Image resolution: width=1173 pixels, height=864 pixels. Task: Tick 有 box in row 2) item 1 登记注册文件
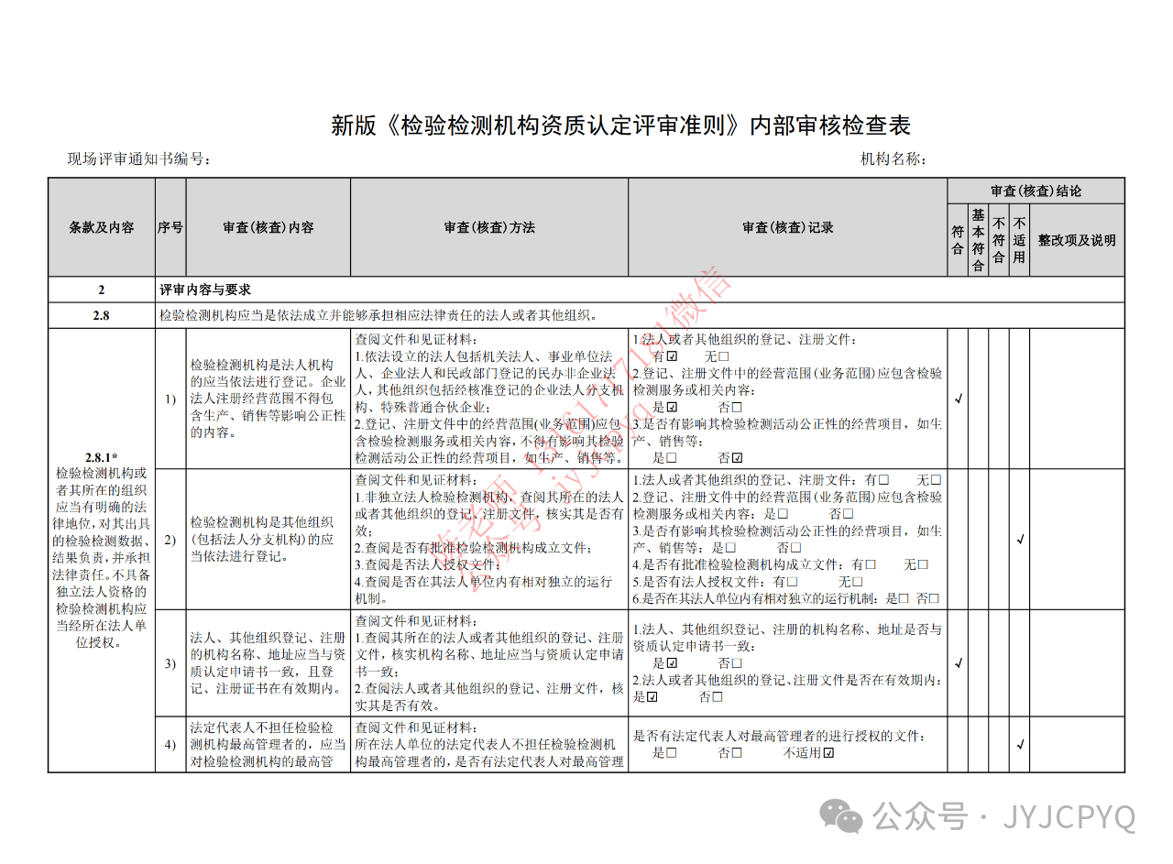click(883, 480)
